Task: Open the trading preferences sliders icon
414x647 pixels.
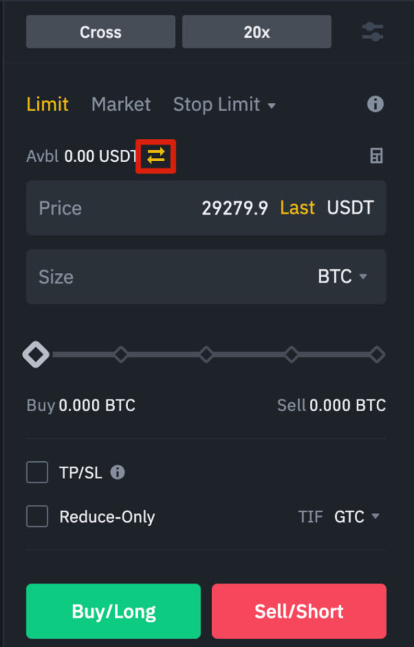Action: 372,32
